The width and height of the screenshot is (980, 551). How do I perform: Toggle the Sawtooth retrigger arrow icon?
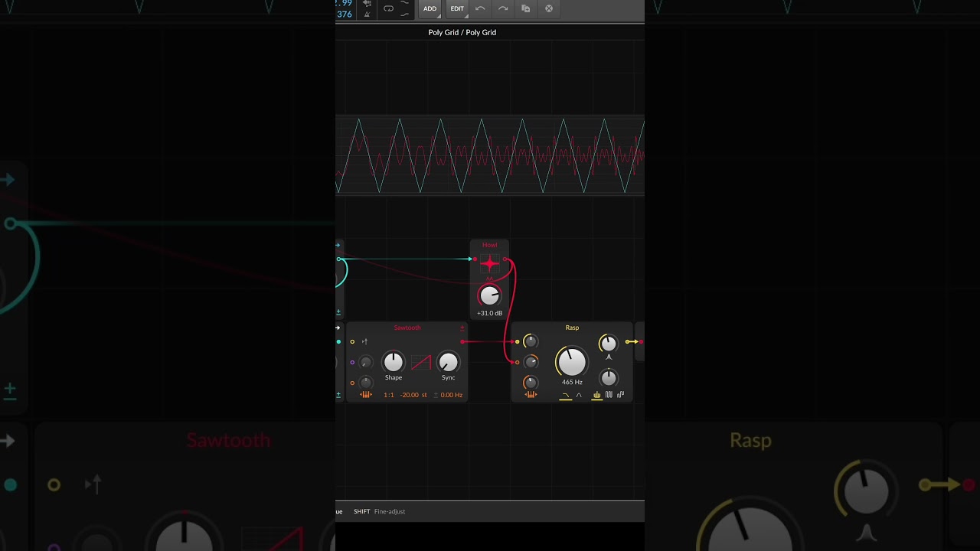pos(364,341)
